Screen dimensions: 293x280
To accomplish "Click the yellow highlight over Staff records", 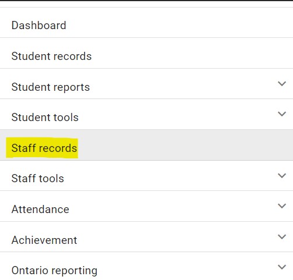I will pyautogui.click(x=42, y=148).
